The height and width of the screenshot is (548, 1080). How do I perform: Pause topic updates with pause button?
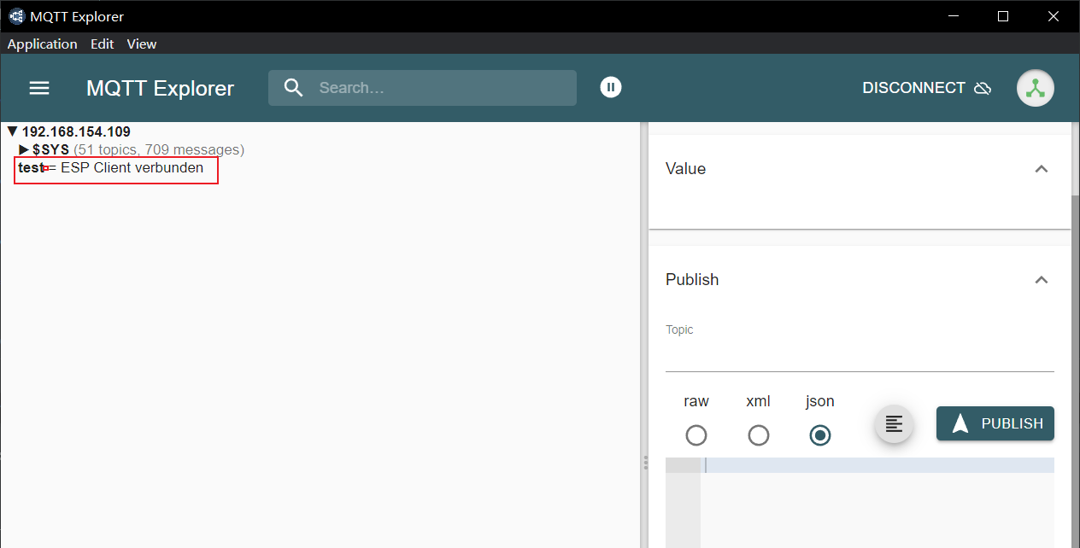click(610, 87)
